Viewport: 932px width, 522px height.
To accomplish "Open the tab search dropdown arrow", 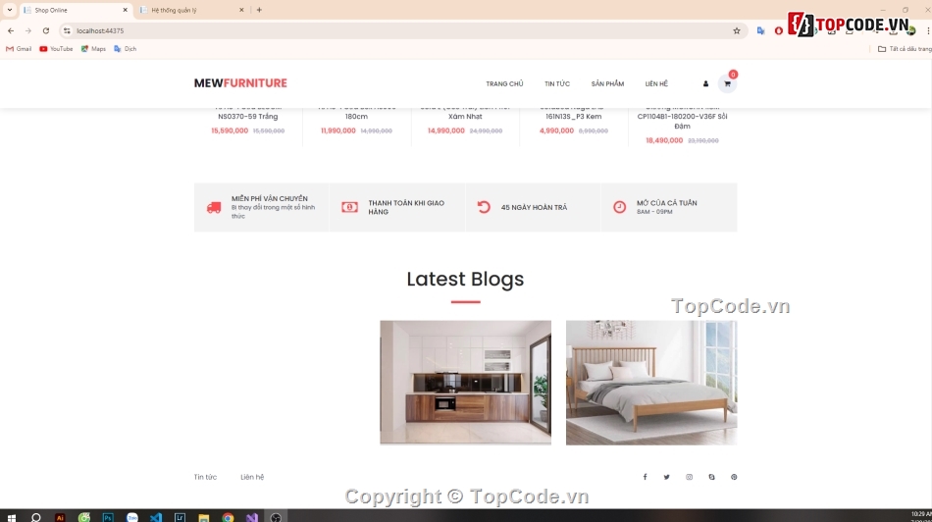I will click(x=10, y=10).
